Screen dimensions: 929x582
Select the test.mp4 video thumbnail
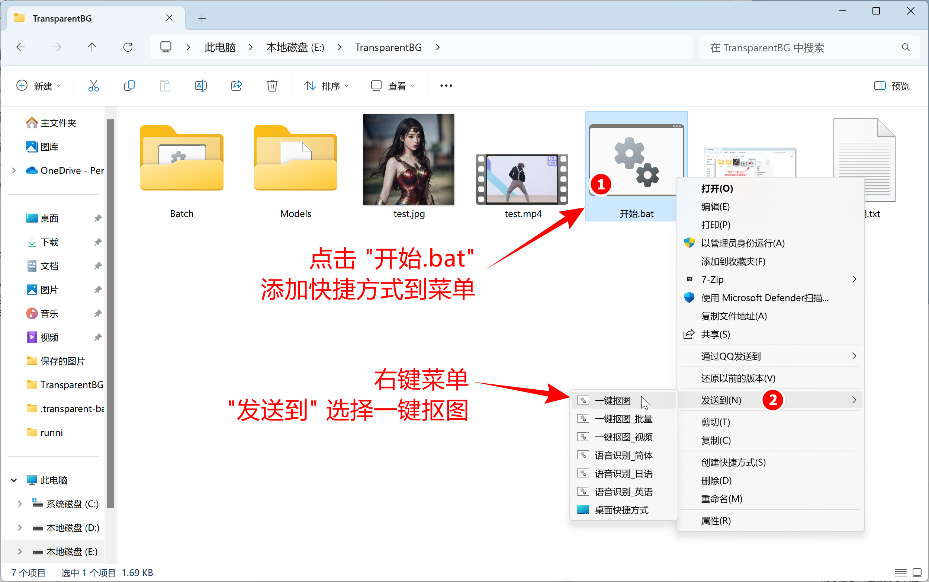pyautogui.click(x=522, y=179)
